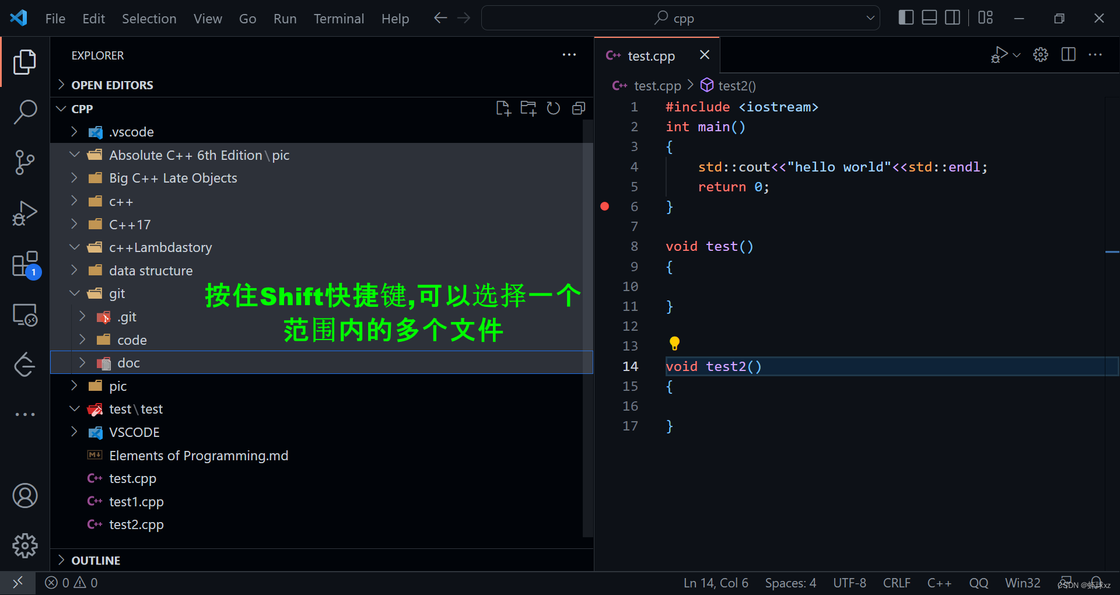Show the code action lightbulb suggestions
This screenshot has height=595, width=1120.
(x=674, y=343)
